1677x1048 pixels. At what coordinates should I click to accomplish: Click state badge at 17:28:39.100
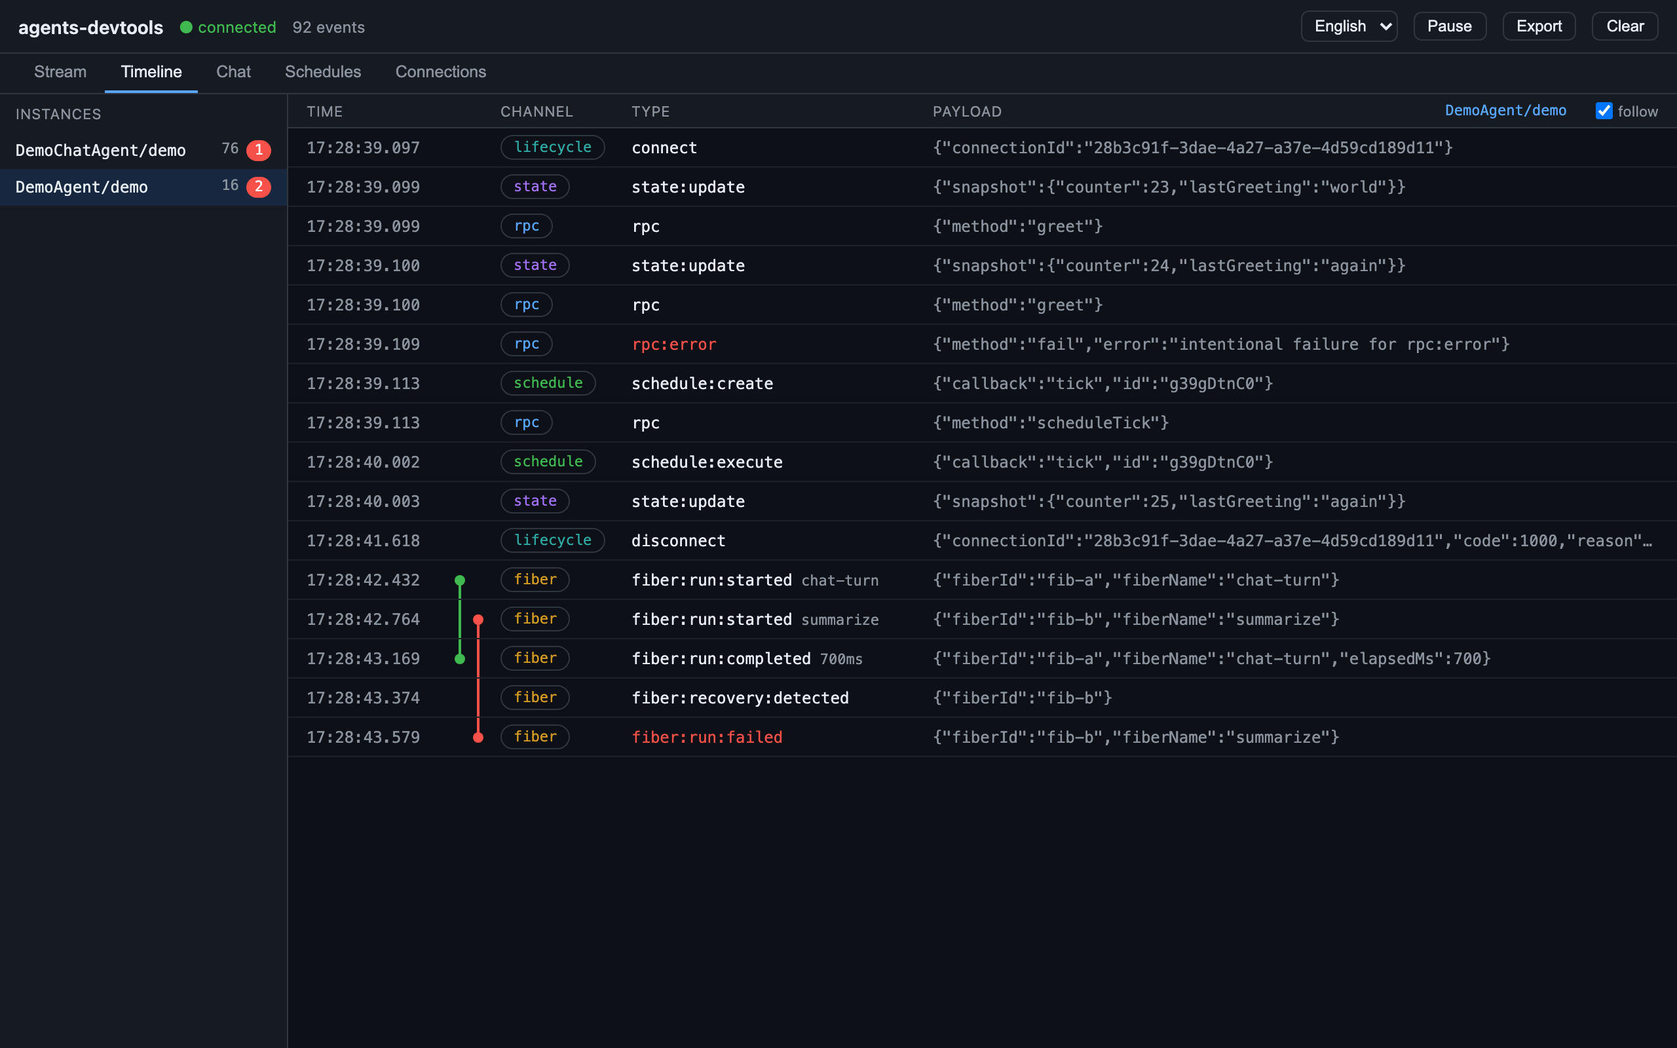click(535, 265)
